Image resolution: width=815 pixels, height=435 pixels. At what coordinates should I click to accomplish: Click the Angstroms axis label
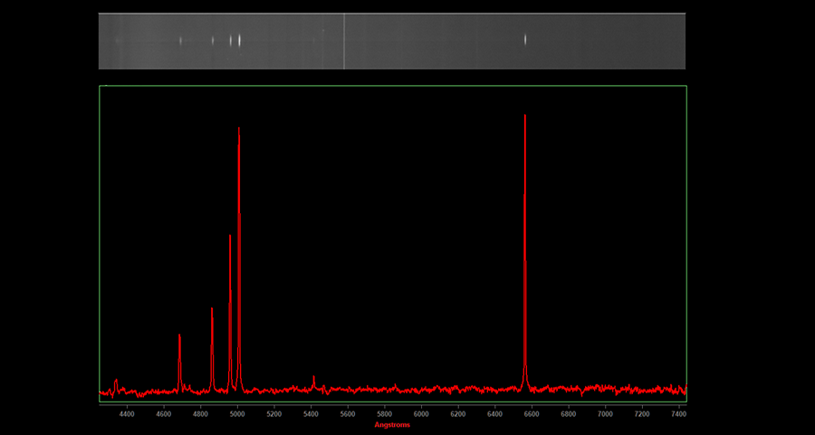392,424
